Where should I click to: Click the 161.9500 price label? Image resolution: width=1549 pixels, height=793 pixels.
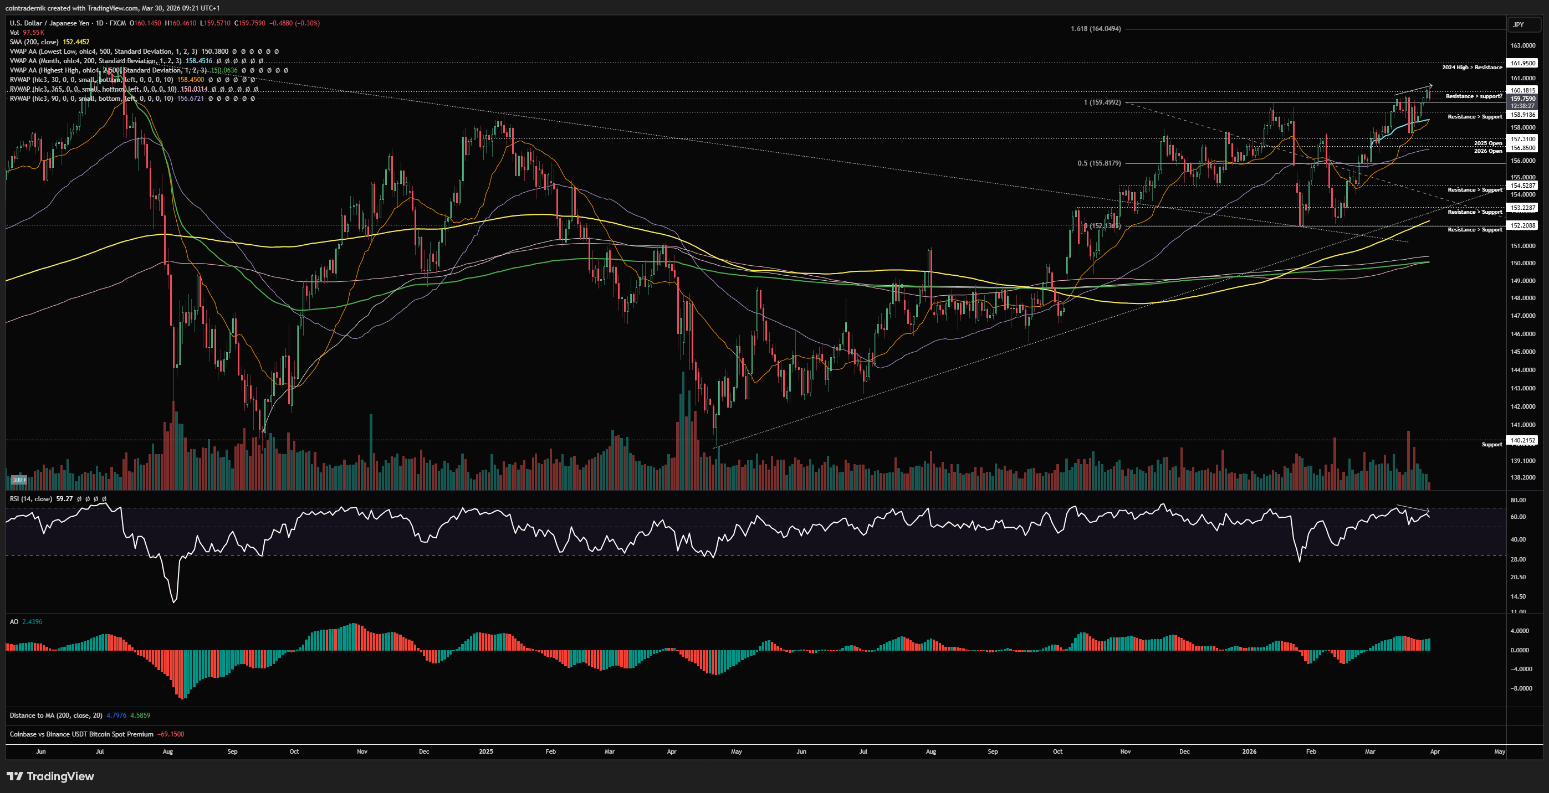(x=1522, y=63)
